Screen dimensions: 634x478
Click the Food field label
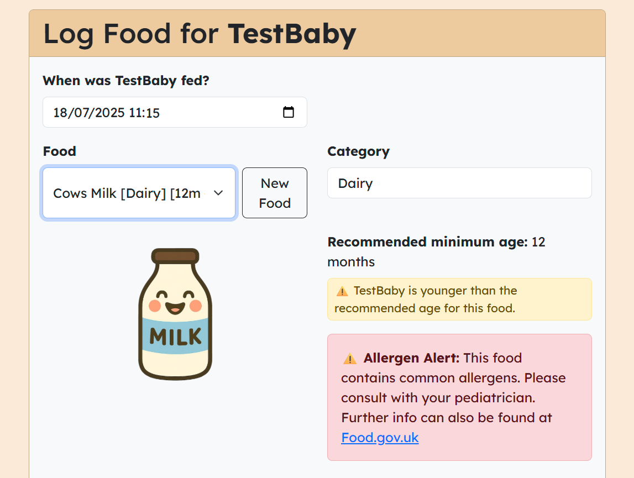tap(60, 151)
